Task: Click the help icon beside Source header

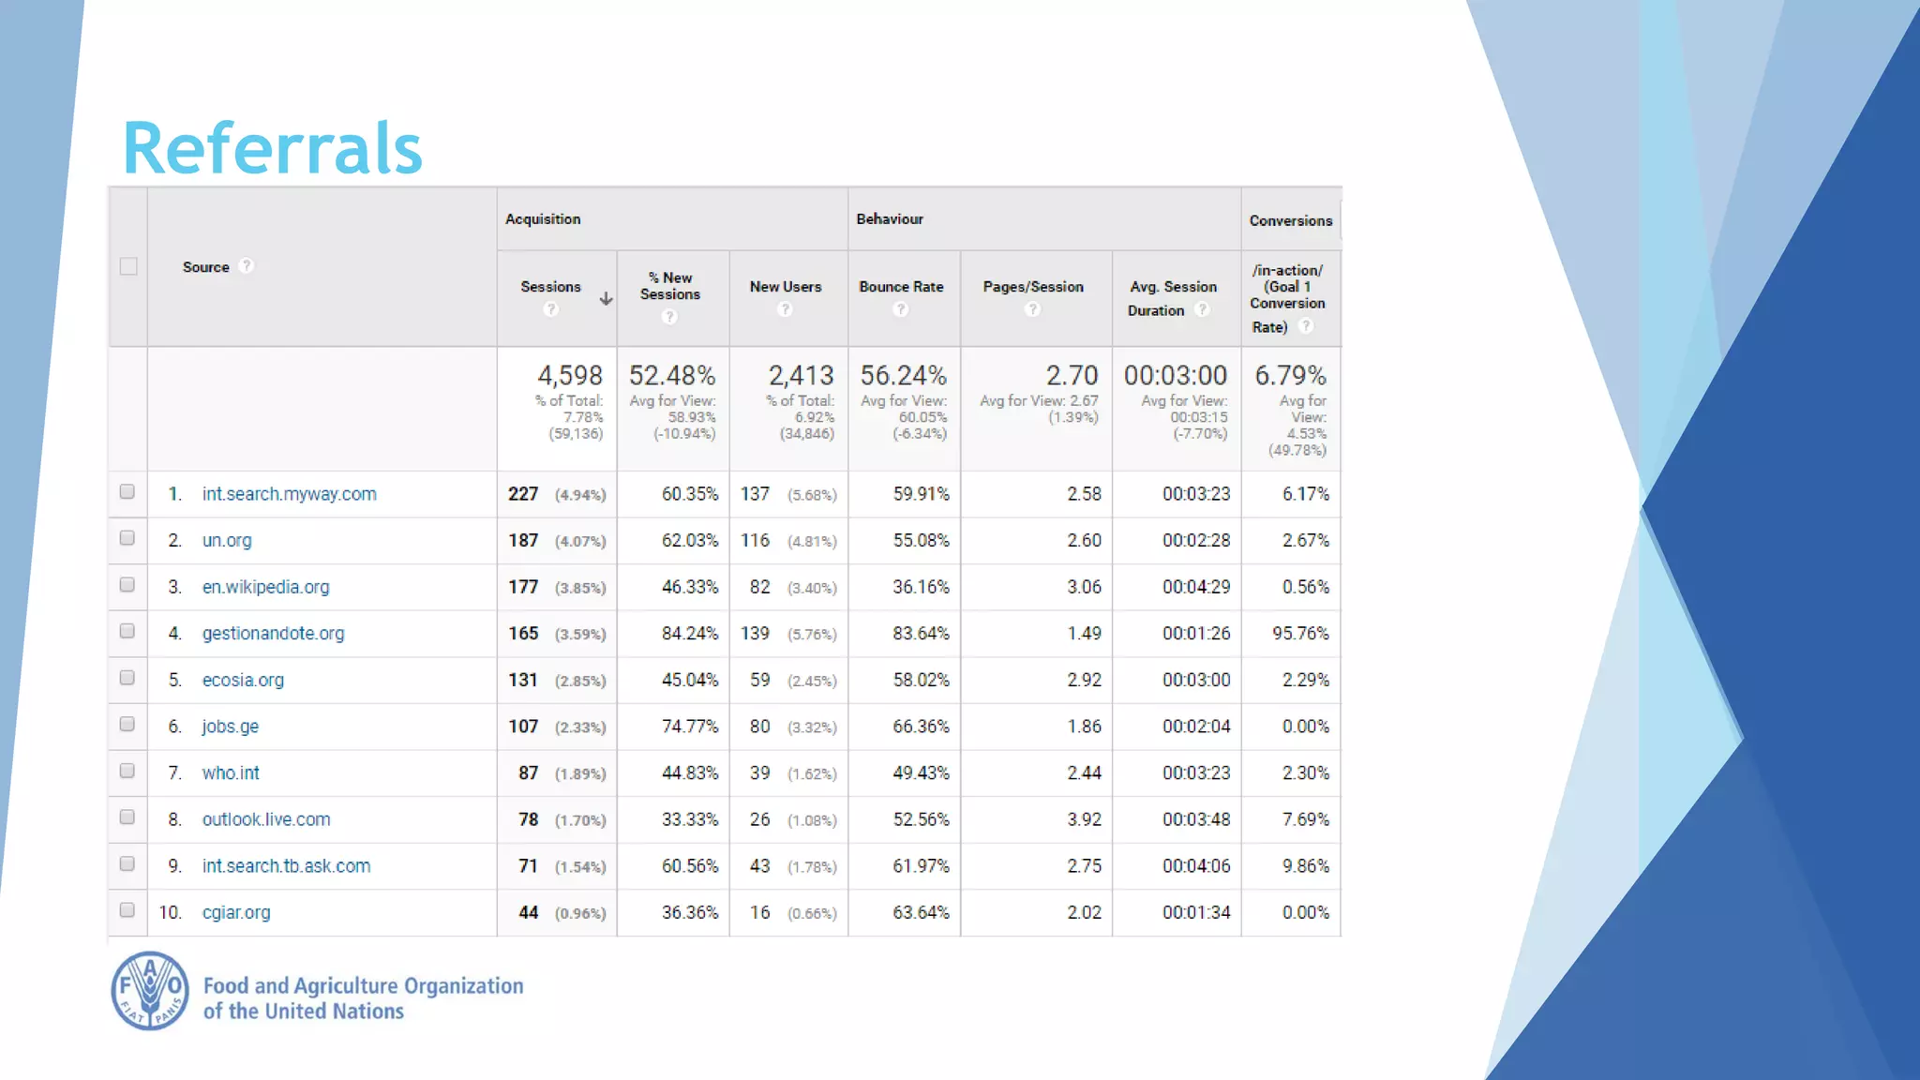Action: pos(247,266)
